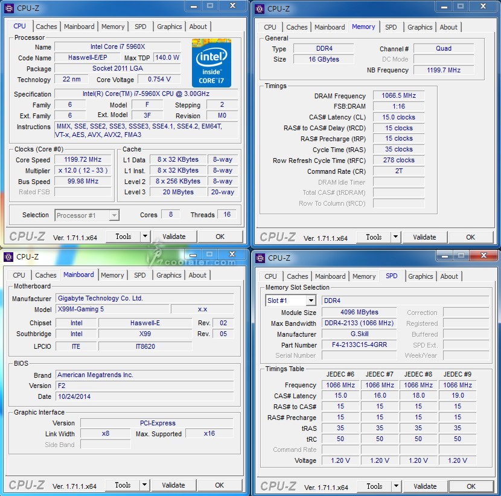Click the Max Bandwidth value DDR4-2133 (1066 MHz)
This screenshot has width=501, height=496.
pyautogui.click(x=359, y=323)
